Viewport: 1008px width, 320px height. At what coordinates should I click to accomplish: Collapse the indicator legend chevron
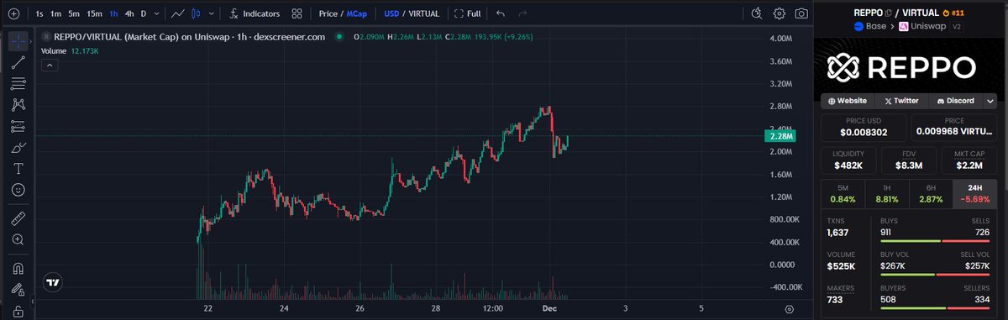(49, 66)
